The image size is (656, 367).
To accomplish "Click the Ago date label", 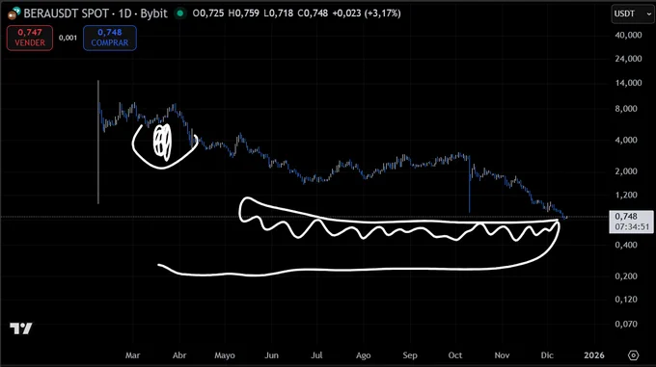I will pyautogui.click(x=363, y=355).
